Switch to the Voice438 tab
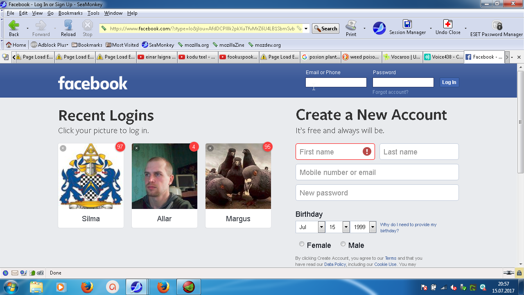 coord(443,57)
